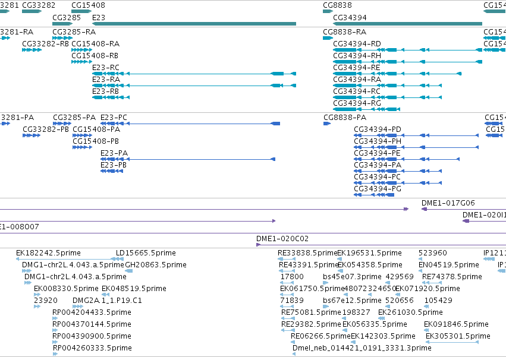The height and width of the screenshot is (357, 506).
Task: Select the CG34394-PG protein label
Action: (x=378, y=189)
